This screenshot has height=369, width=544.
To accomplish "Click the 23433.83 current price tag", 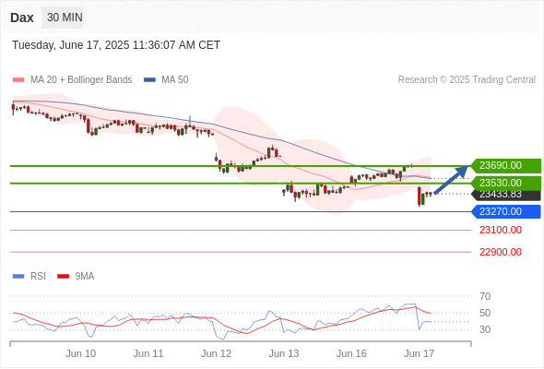I will point(506,196).
